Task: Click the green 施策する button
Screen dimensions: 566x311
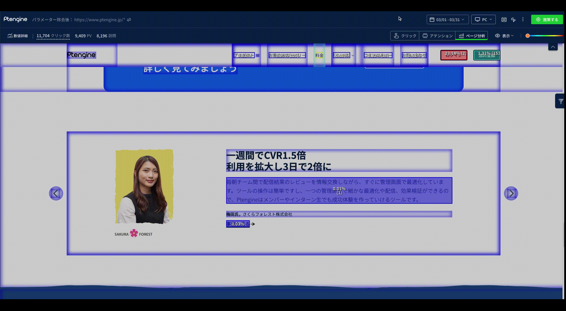Action: [547, 19]
